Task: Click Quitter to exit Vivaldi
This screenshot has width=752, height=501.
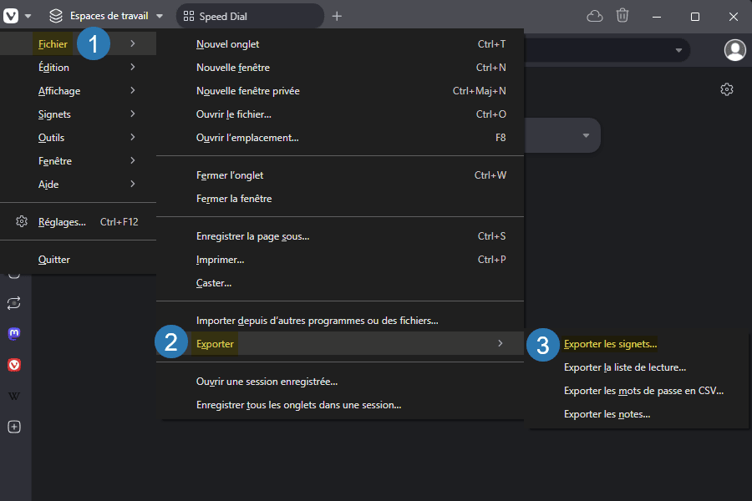Action: (53, 259)
